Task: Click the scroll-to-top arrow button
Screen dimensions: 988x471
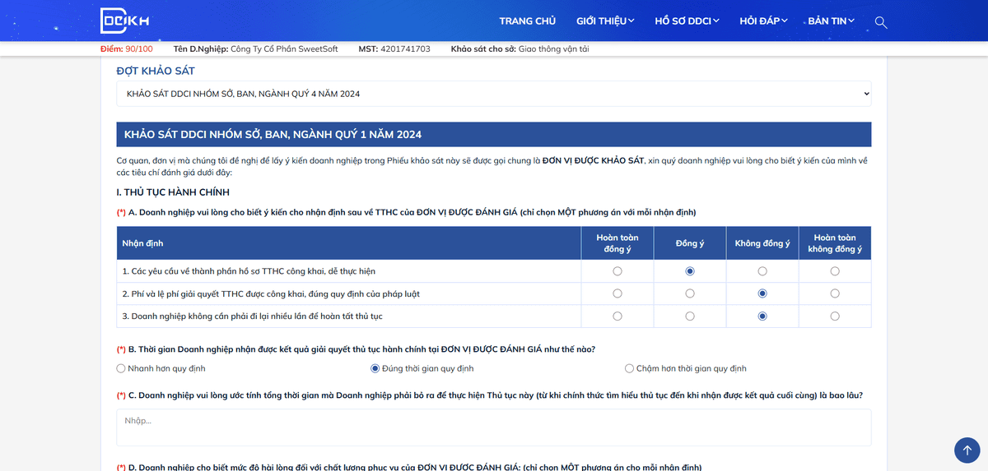Action: (x=967, y=450)
